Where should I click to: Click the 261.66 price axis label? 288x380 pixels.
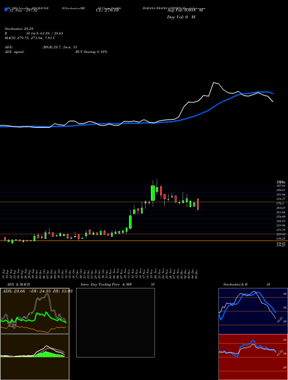[281, 212]
